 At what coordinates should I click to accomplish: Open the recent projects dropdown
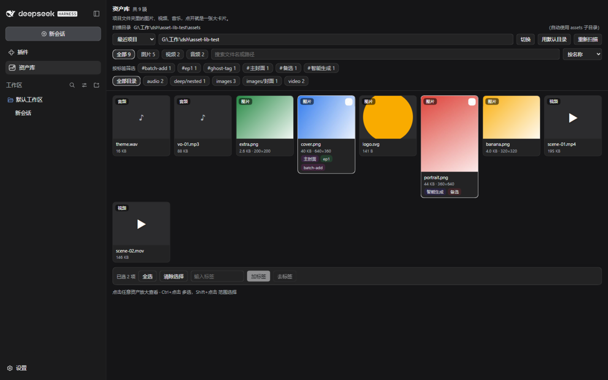[x=134, y=40]
